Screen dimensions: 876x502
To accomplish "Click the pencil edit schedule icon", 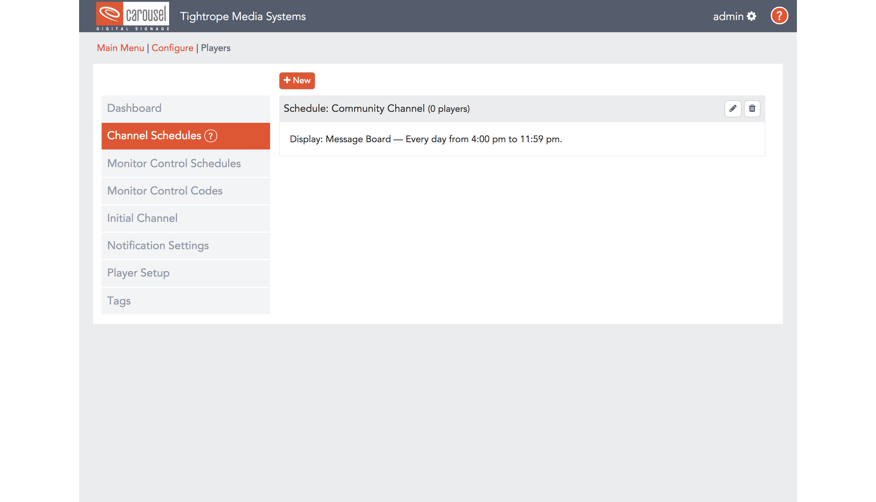I will click(732, 108).
